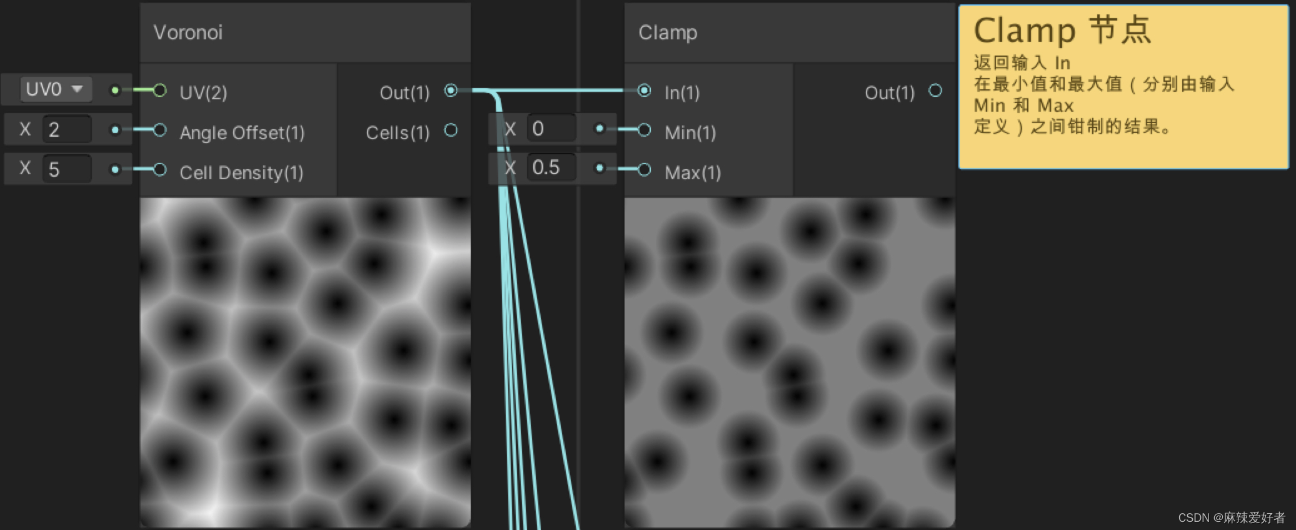Click the Angle Offset slot connector dot
Screen dimensions: 1296x530
point(115,130)
